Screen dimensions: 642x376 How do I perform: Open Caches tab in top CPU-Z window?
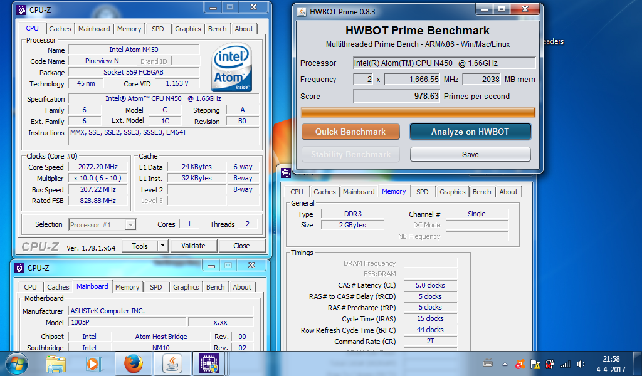[60, 29]
